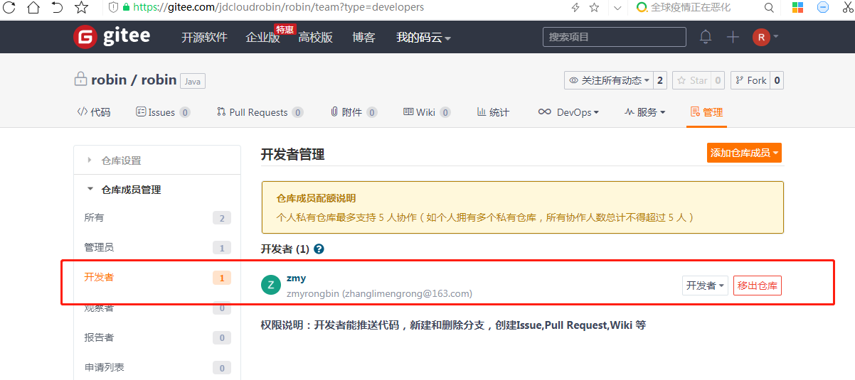Click 移出仓库 to remove zmy
Screen dimensions: 855x380
758,286
